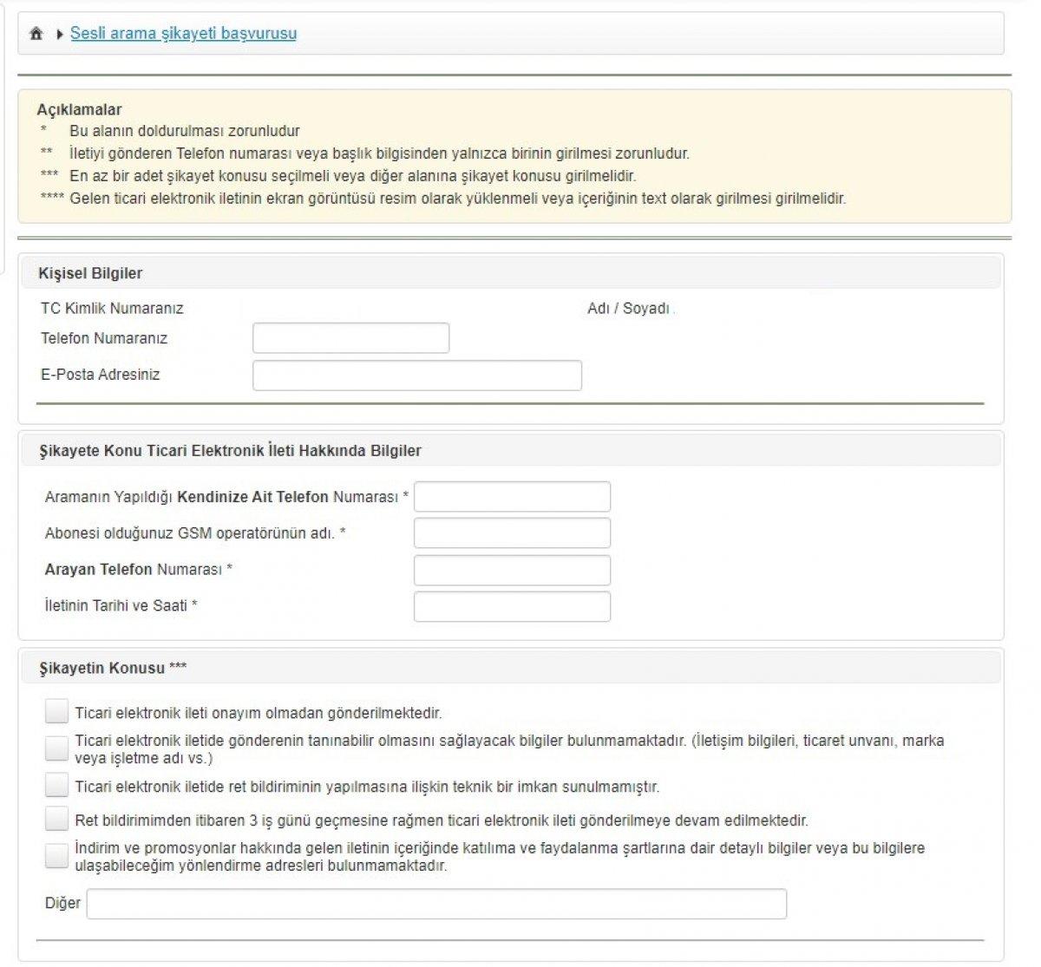This screenshot has width=1041, height=967.
Task: Click the home icon in breadcrumb
Action: tap(36, 34)
